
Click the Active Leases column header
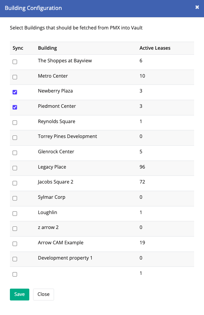[x=155, y=48]
